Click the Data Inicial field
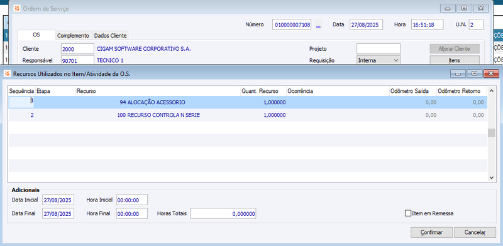Viewport: 503px width, 246px height. tap(58, 200)
